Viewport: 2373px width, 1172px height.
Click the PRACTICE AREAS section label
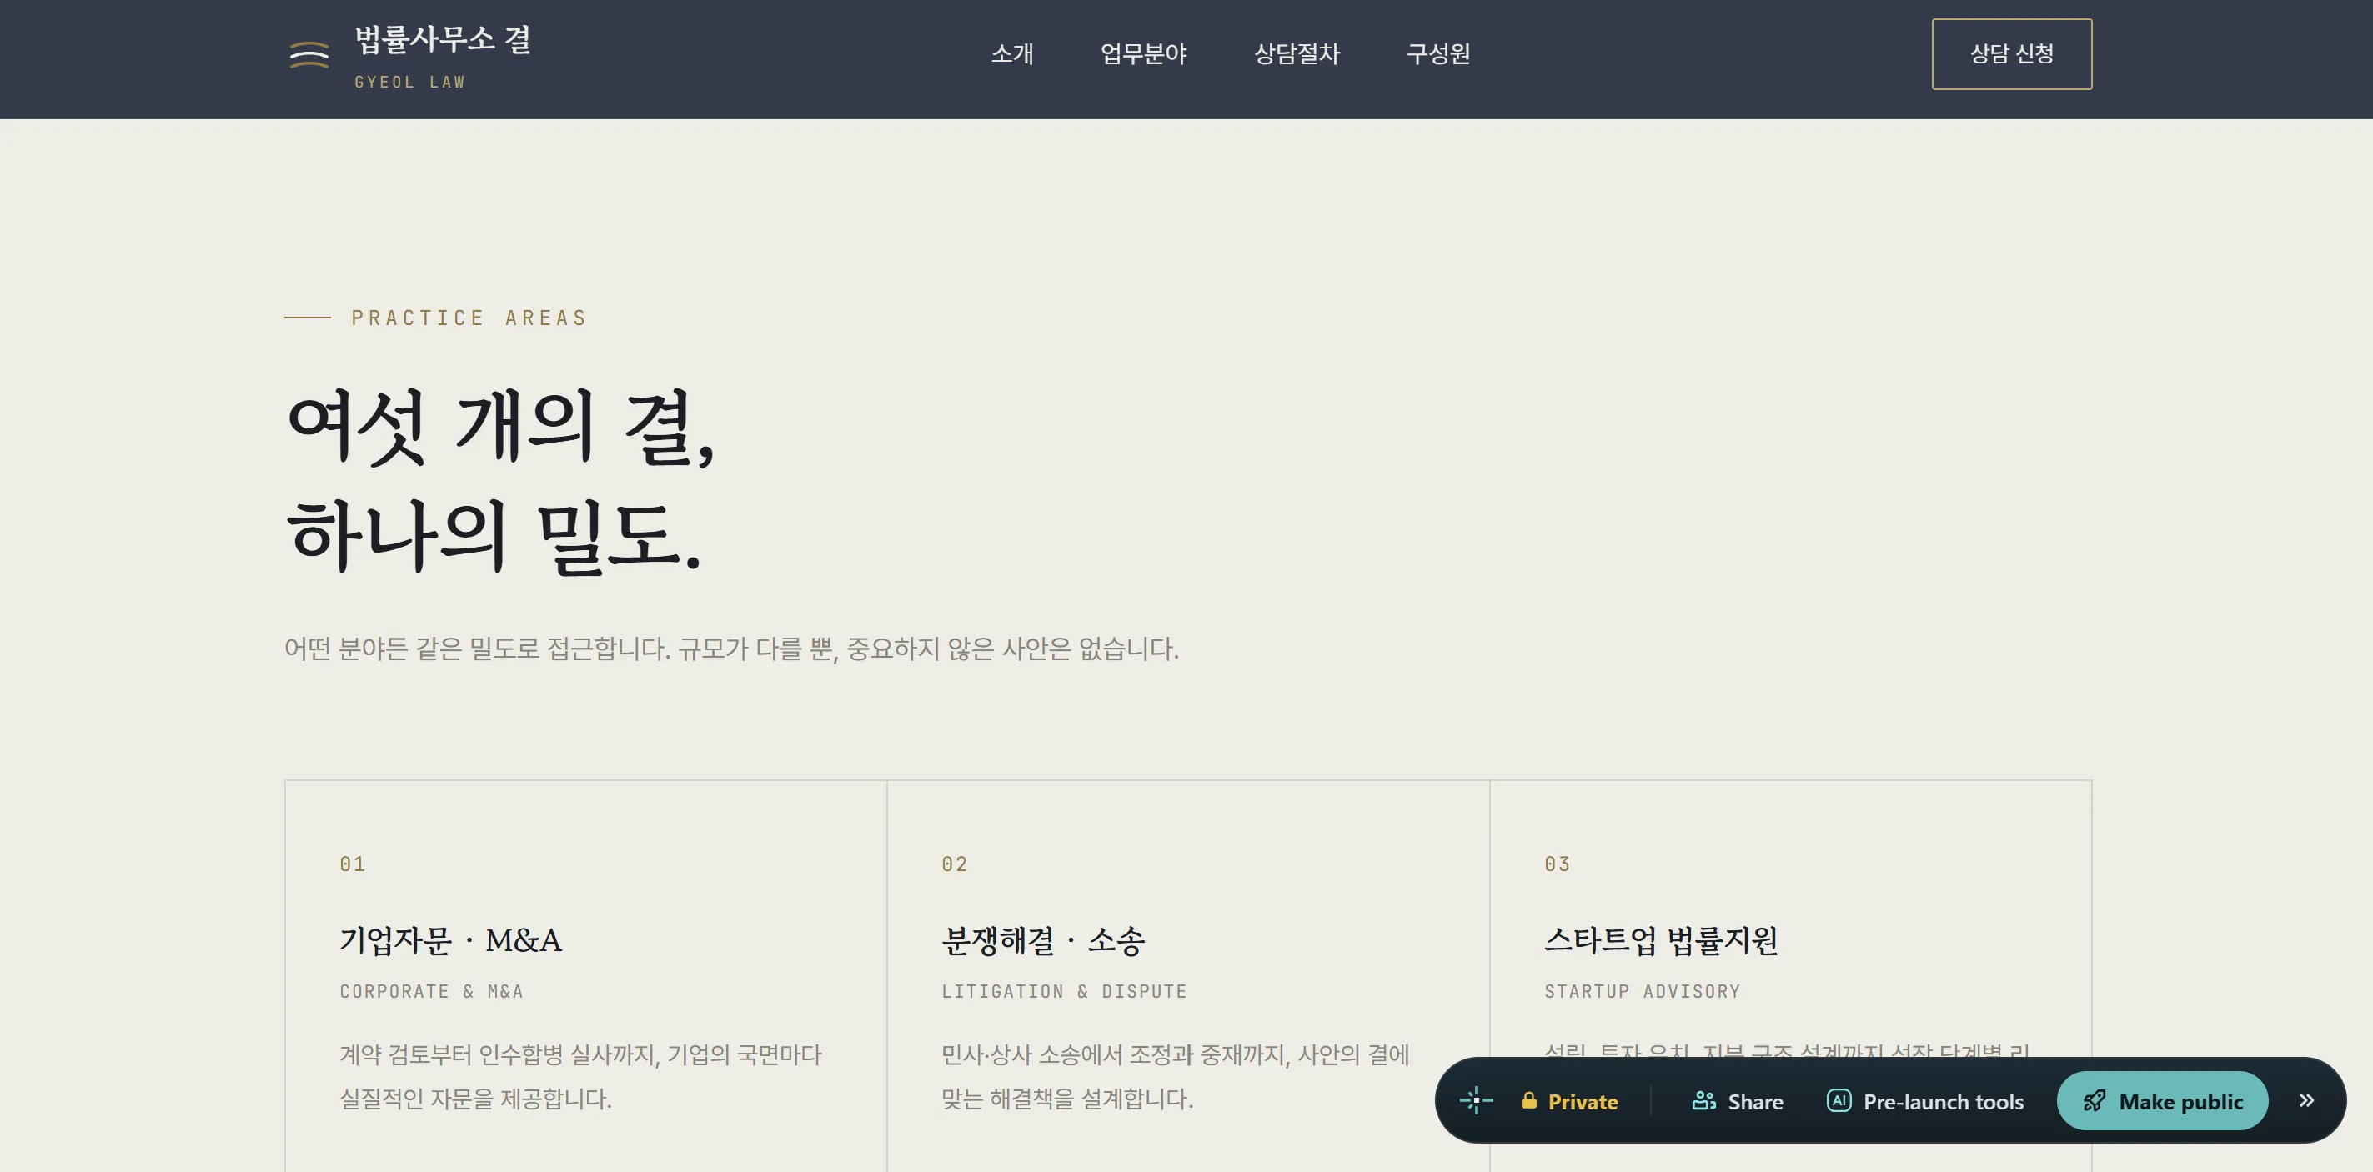pyautogui.click(x=469, y=318)
